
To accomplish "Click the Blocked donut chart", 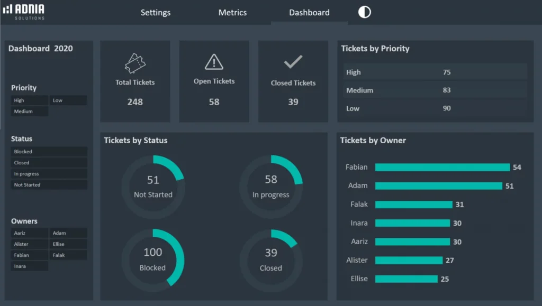I will tap(153, 259).
